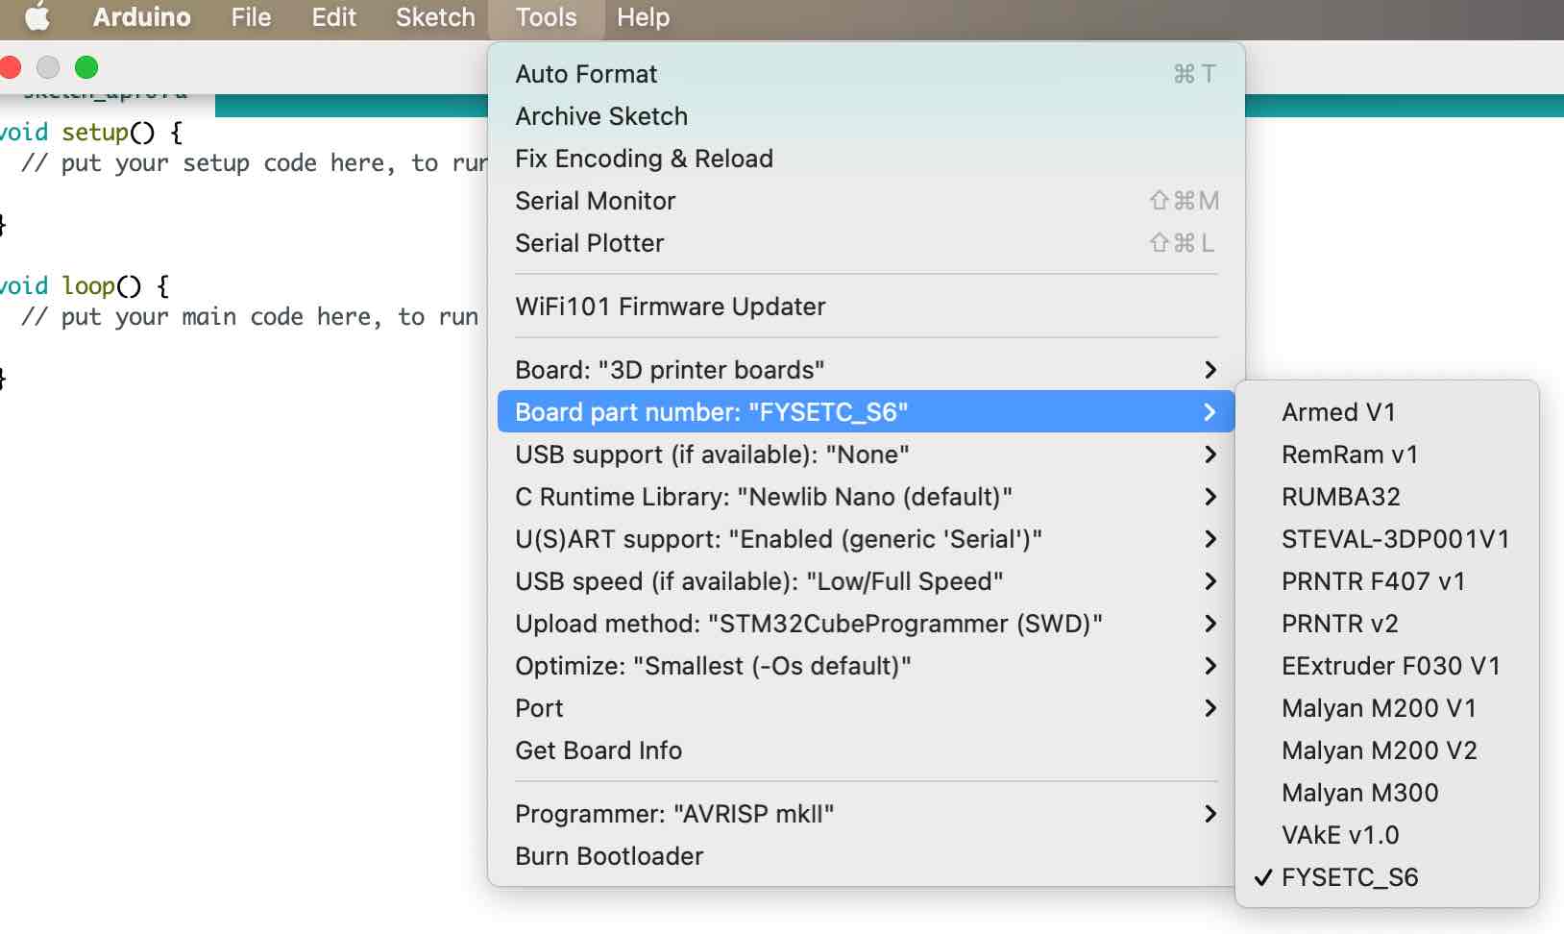Viewport: 1564px width, 934px height.
Task: Expand U(S)ART support submenu
Action: 867,539
